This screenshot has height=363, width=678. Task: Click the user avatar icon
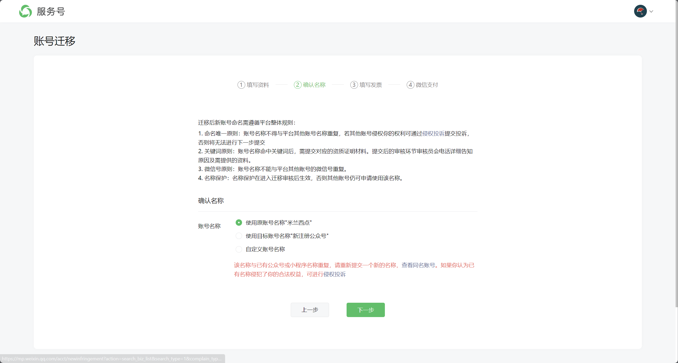tap(640, 11)
